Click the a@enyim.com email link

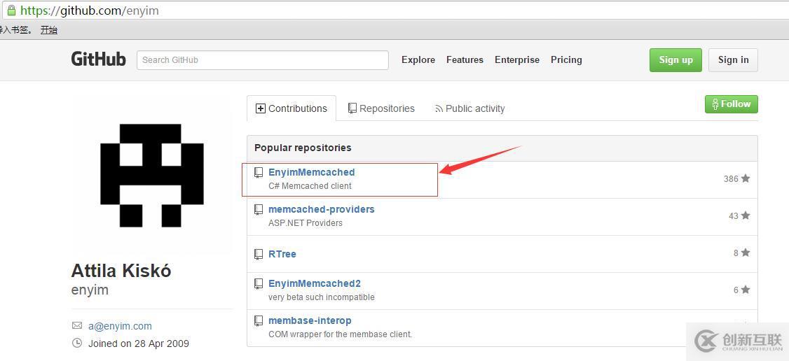120,326
